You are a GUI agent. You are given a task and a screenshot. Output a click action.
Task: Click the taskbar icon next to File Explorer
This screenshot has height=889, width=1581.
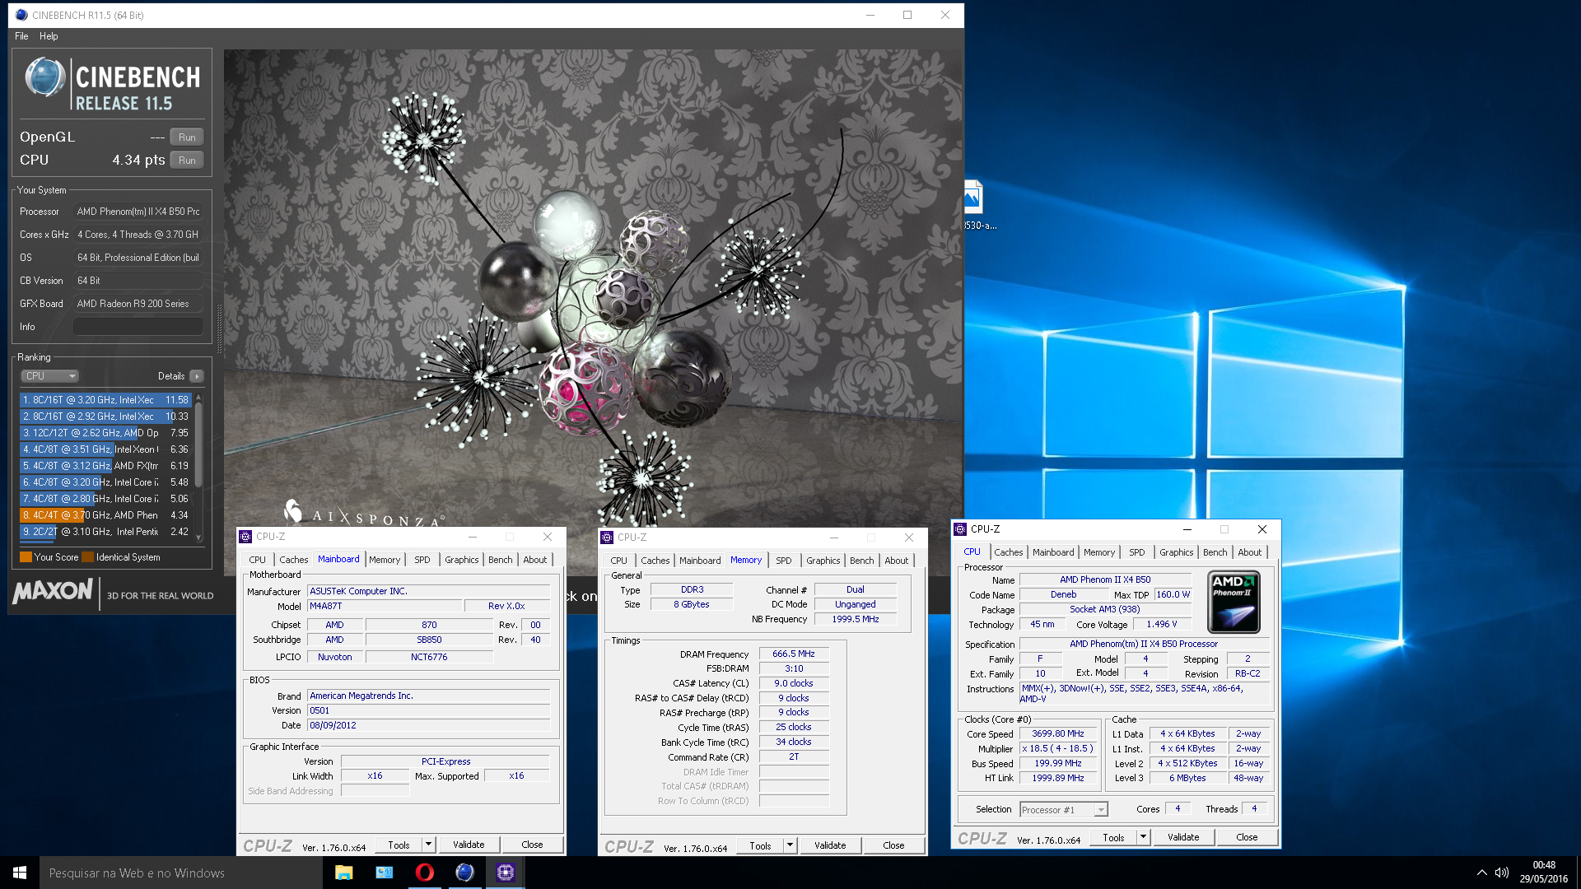pos(385,873)
